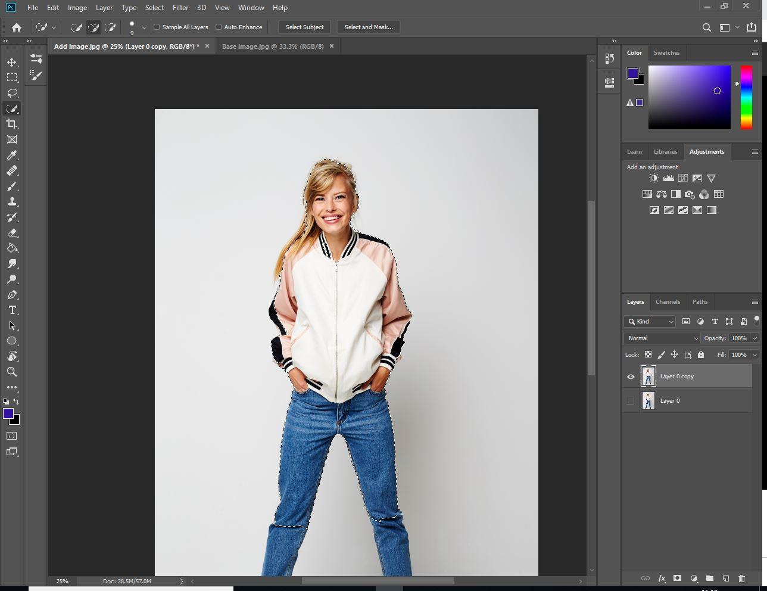The width and height of the screenshot is (767, 591).
Task: Click the Brightness/Contrast adjustment icon
Action: pos(654,178)
